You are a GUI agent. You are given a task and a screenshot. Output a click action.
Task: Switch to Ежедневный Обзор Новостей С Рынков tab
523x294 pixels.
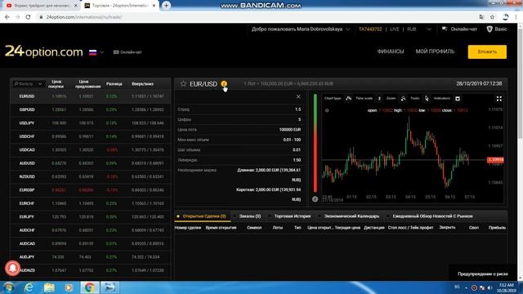[432, 216]
